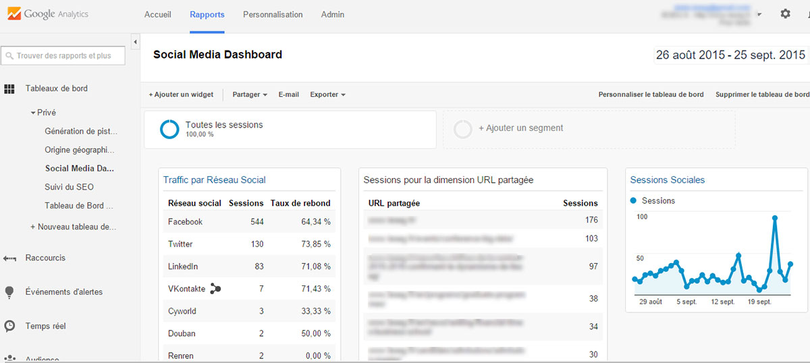
Task: Open the Temps réel section
Action: pyautogui.click(x=45, y=326)
